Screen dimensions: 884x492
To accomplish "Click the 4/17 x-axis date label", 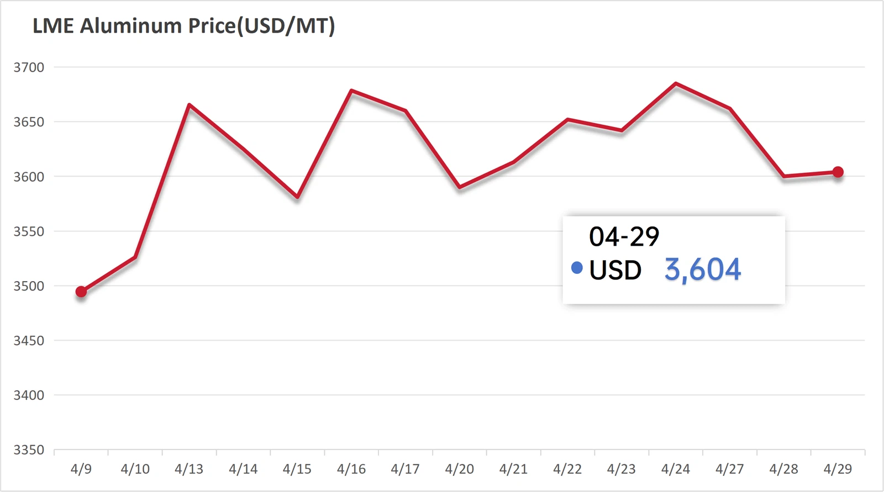I will [x=405, y=469].
